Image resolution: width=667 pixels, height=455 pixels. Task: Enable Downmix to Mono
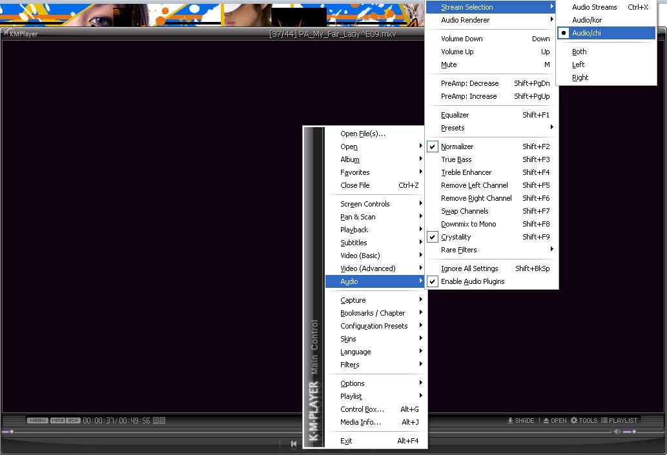(x=492, y=224)
